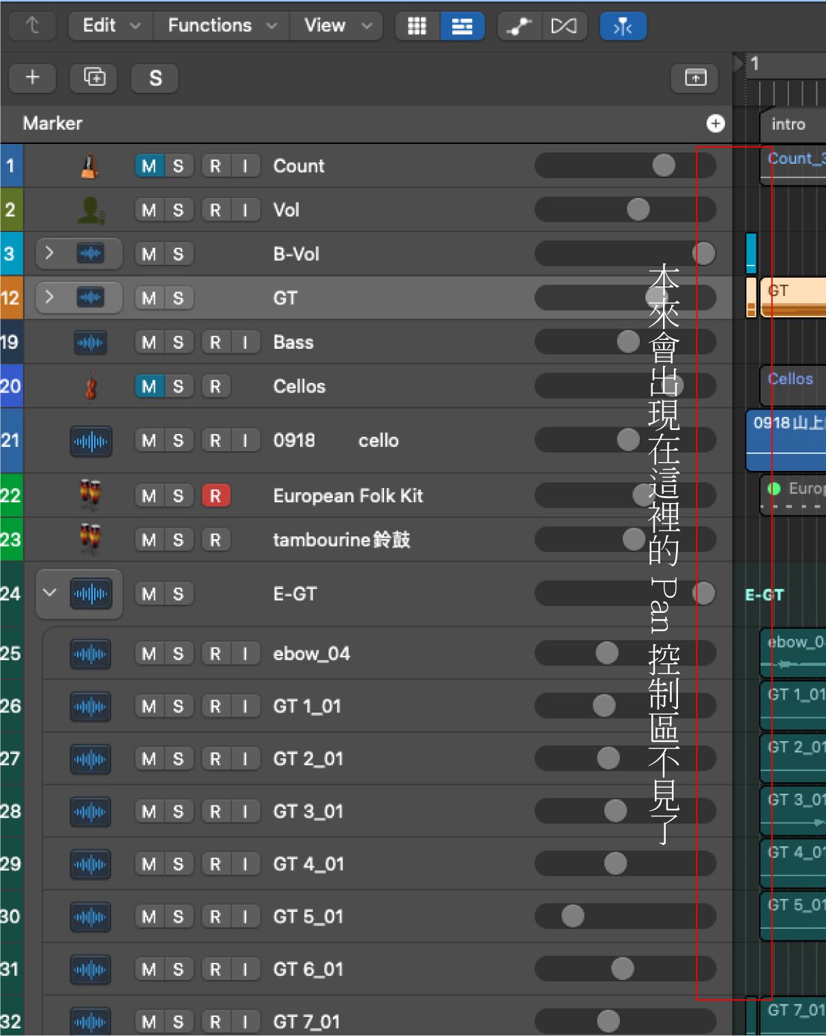The image size is (826, 1036).
Task: Click the global Solo S button
Action: coord(155,78)
